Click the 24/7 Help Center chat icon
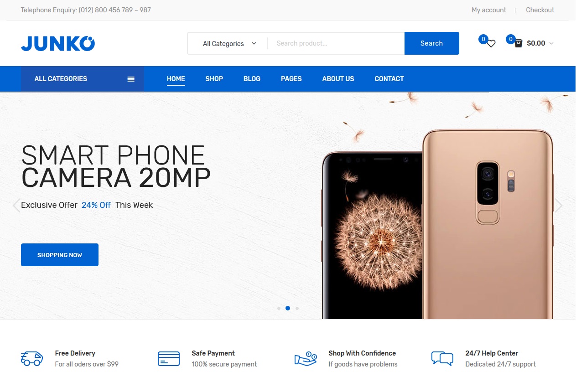This screenshot has width=576, height=387. (442, 359)
